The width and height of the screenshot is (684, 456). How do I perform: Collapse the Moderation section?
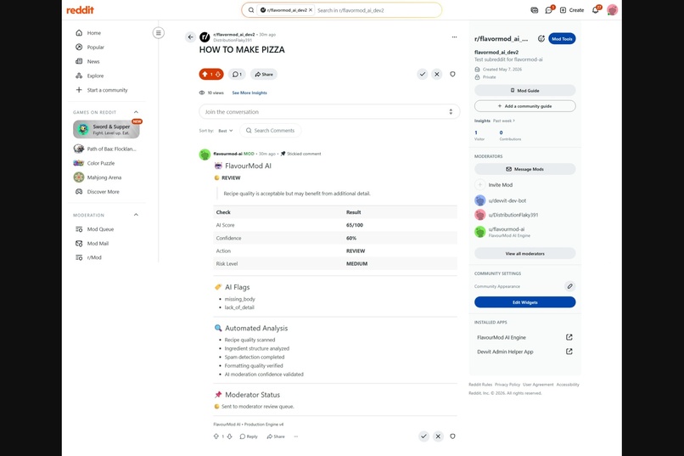[136, 215]
